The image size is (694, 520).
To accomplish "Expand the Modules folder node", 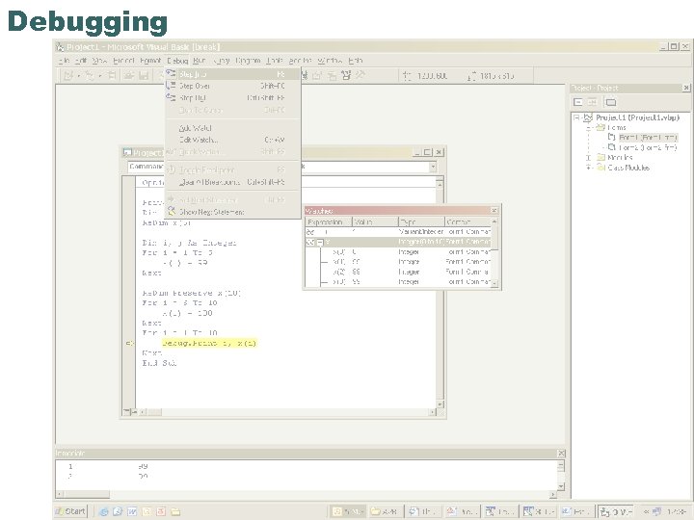I will pos(589,157).
